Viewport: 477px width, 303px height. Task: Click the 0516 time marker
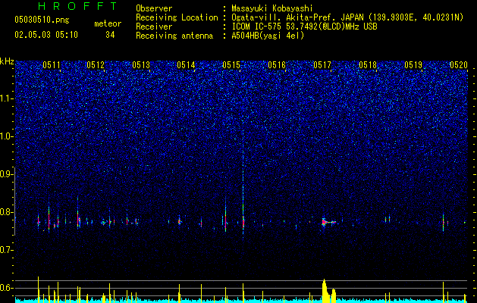coord(277,65)
